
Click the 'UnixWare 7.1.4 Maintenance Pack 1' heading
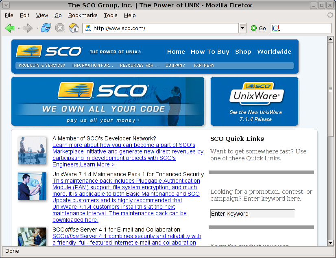pyautogui.click(x=128, y=174)
